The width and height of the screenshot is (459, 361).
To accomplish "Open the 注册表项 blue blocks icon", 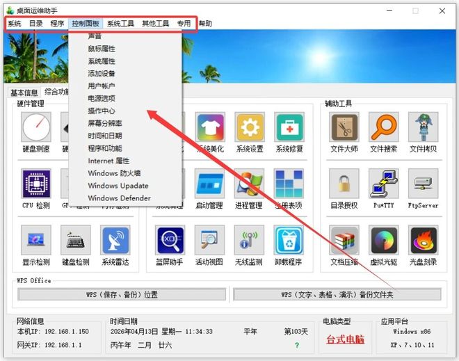I will coord(289,184).
